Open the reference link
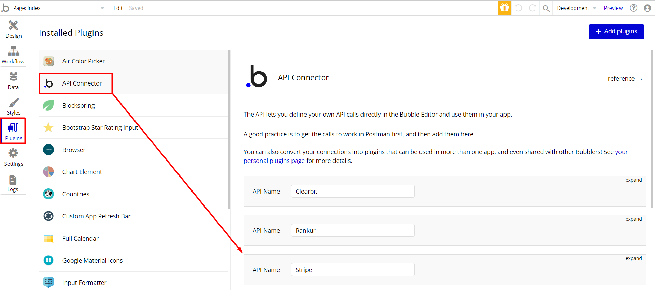The width and height of the screenshot is (655, 290). pos(625,79)
